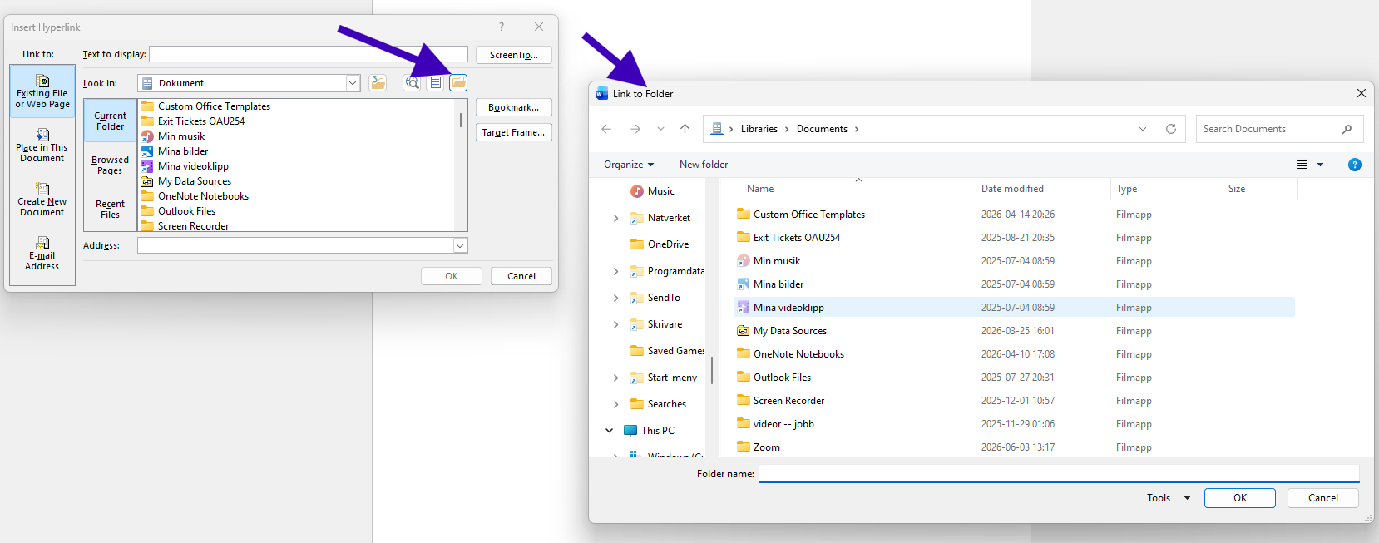Open the Address field dropdown arrow
Screen dimensions: 1379x543
click(459, 245)
